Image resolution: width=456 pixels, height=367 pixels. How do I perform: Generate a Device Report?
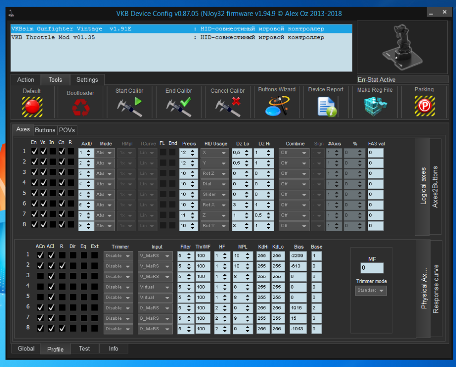327,106
